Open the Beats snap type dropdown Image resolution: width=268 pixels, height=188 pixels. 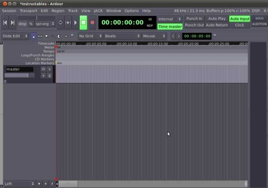[x=122, y=36]
